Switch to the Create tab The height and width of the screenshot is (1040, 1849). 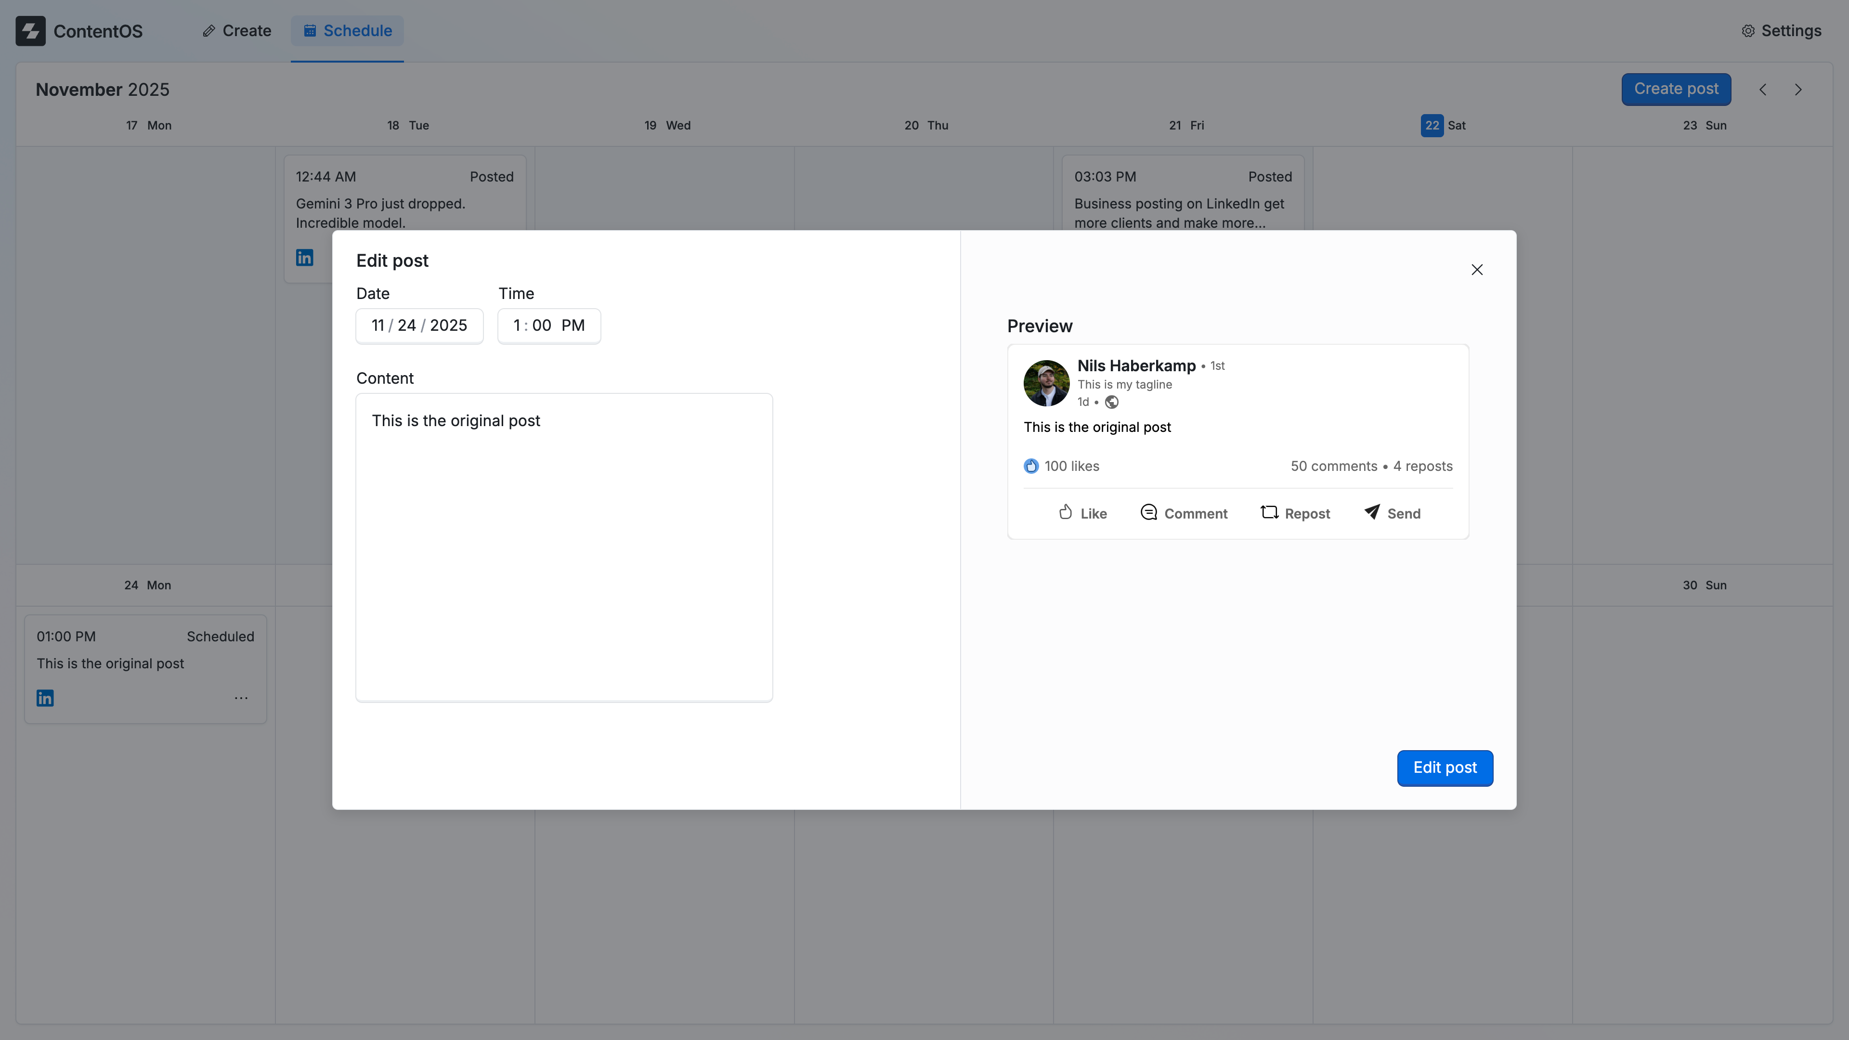(x=237, y=31)
